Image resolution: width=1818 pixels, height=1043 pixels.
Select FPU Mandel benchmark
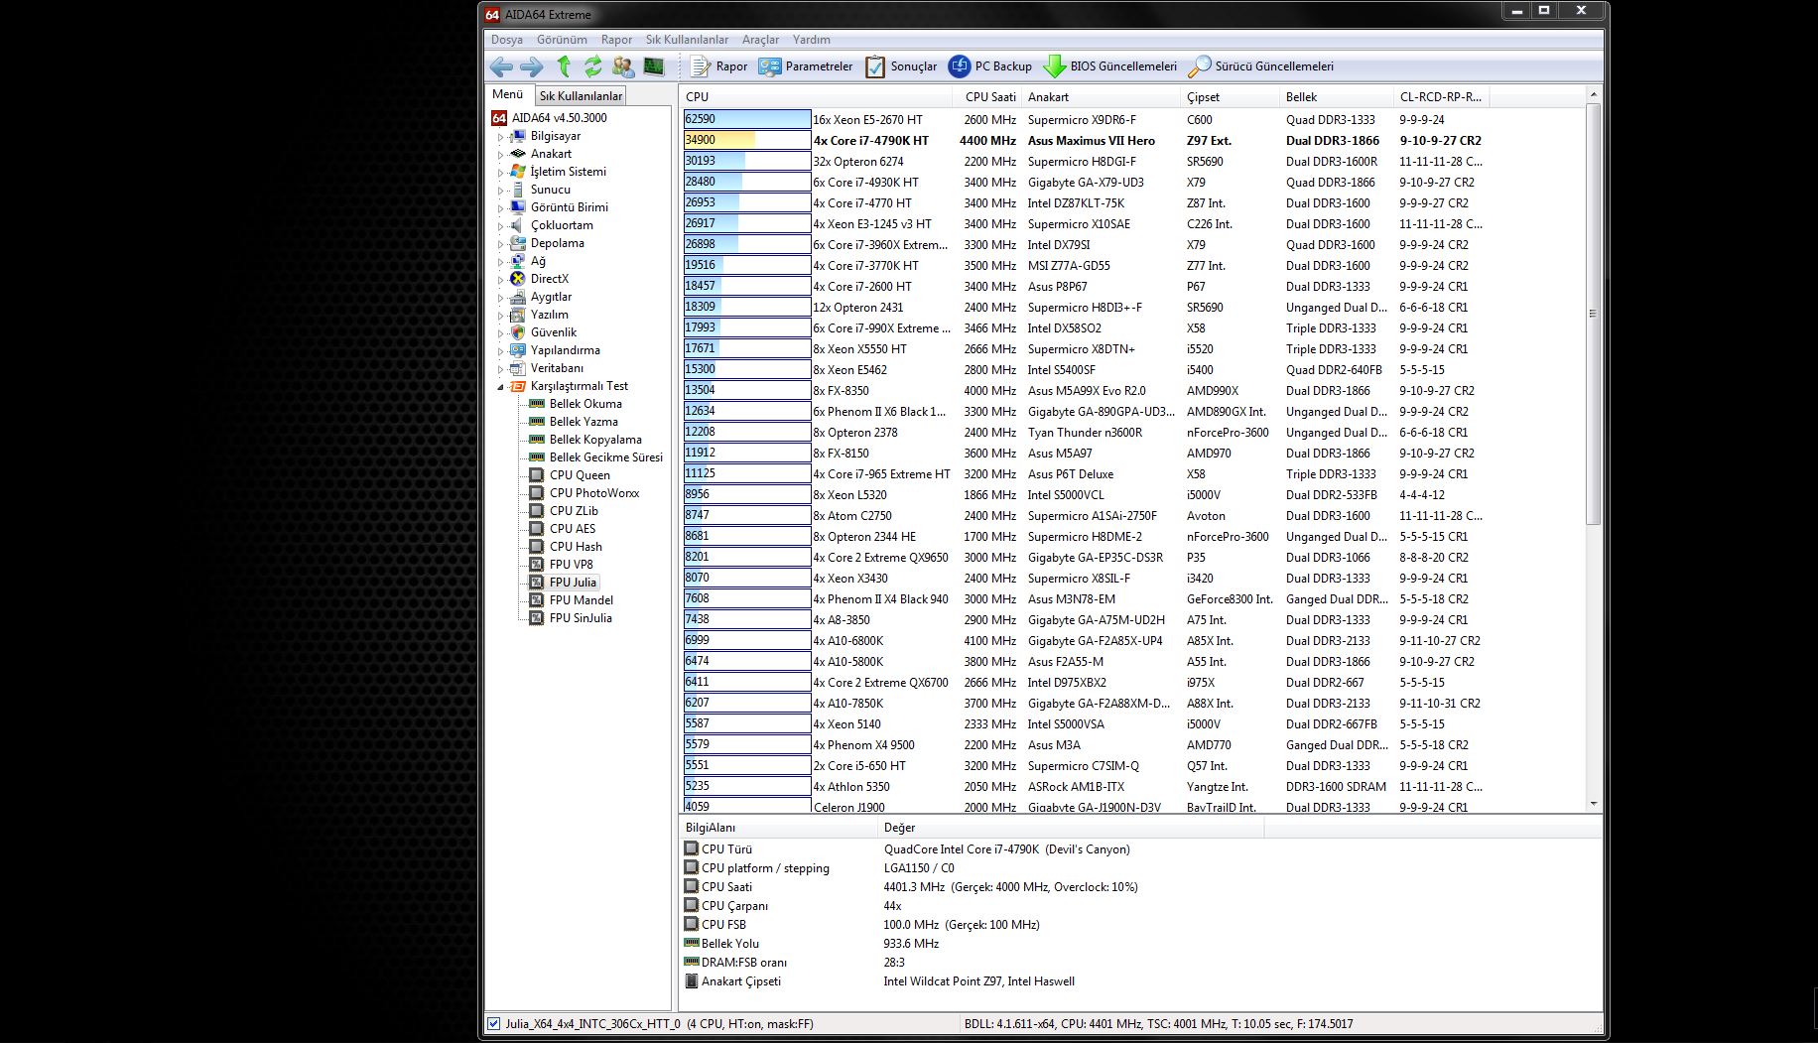click(x=582, y=600)
